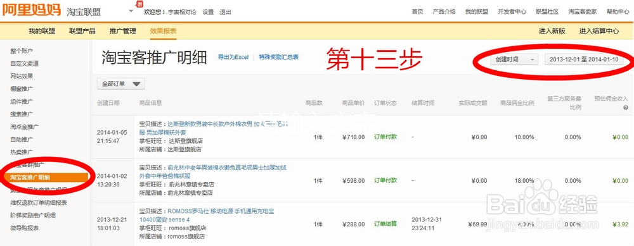
Task: Select 搜索推广 in the sidebar
Action: 22,114
